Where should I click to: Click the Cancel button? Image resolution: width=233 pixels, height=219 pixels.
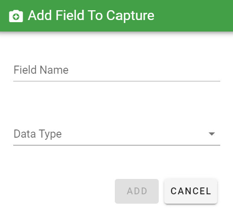pyautogui.click(x=191, y=191)
